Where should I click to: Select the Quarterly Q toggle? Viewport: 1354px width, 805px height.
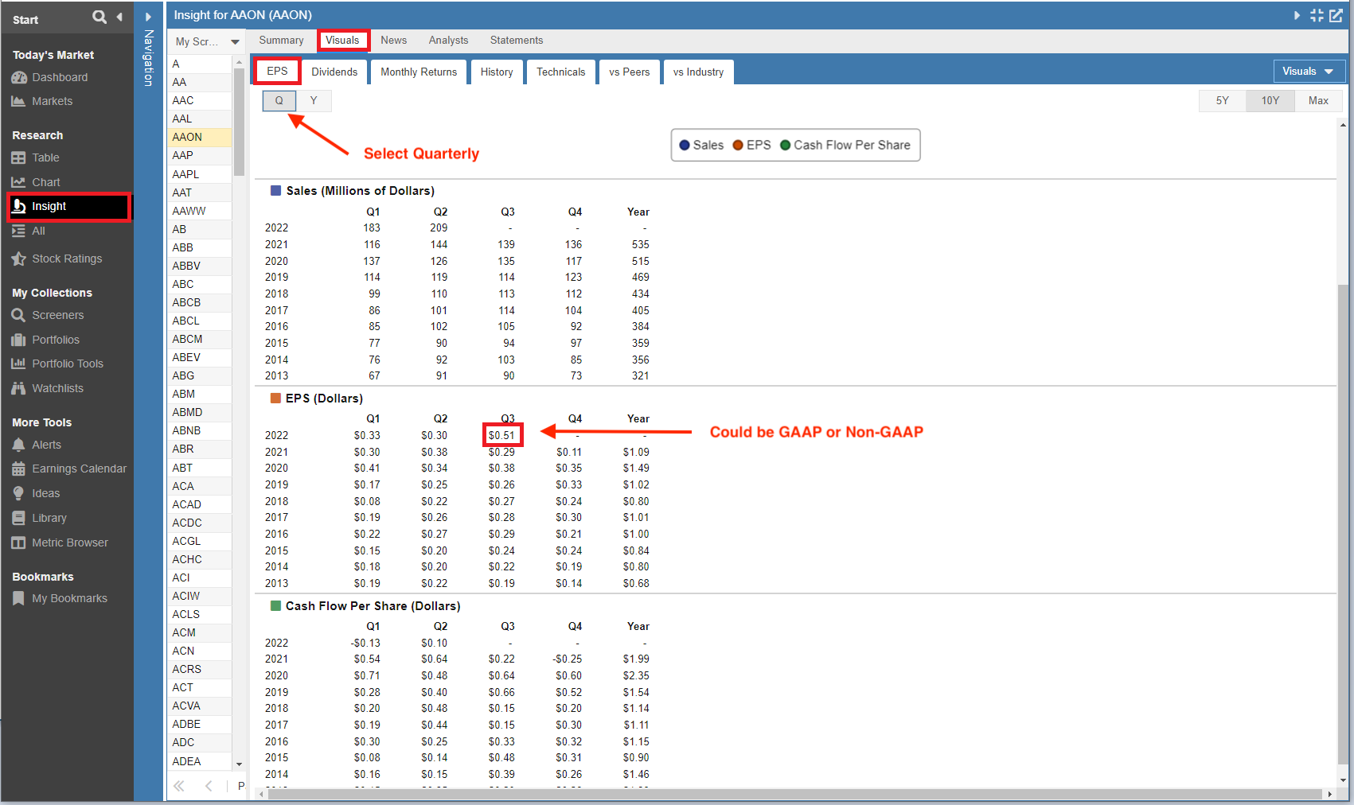click(279, 101)
